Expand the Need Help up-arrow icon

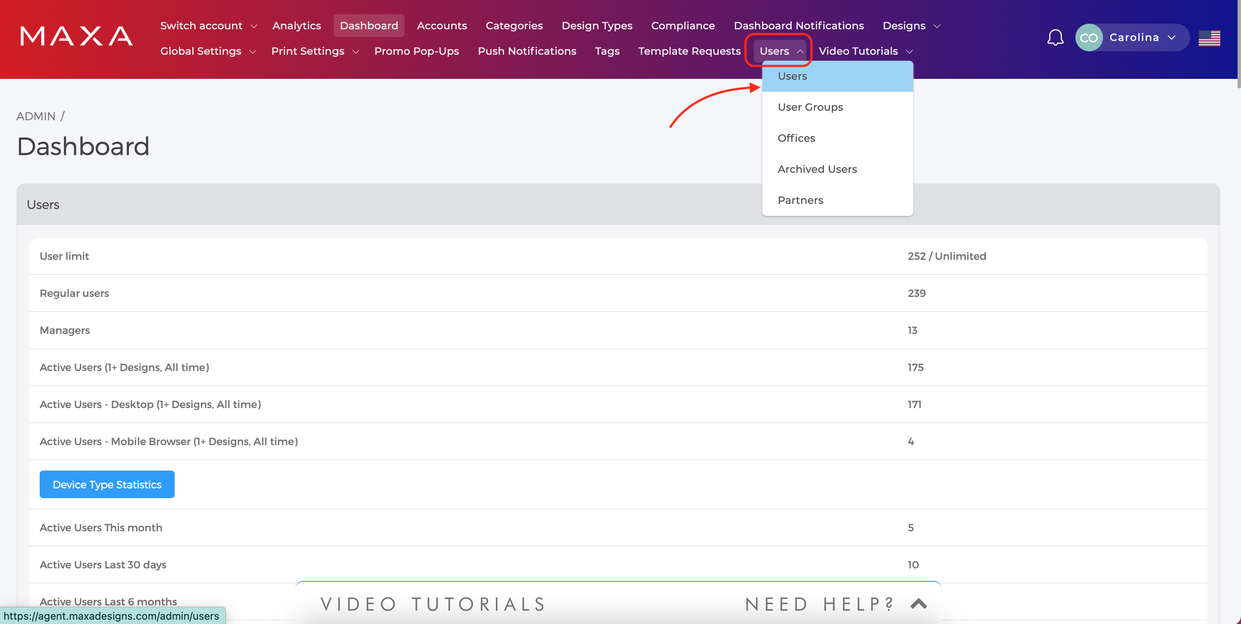919,604
